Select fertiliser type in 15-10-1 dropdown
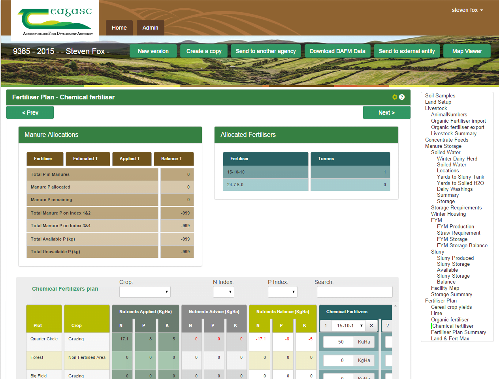This screenshot has height=379, width=499. tap(349, 326)
